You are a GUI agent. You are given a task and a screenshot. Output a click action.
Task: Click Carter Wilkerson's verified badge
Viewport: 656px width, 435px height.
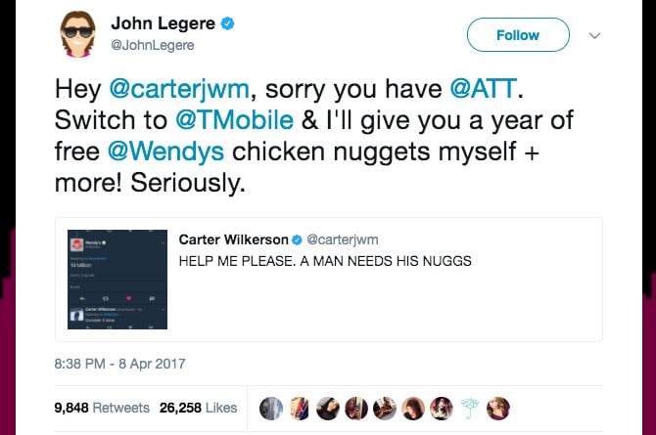pos(297,239)
